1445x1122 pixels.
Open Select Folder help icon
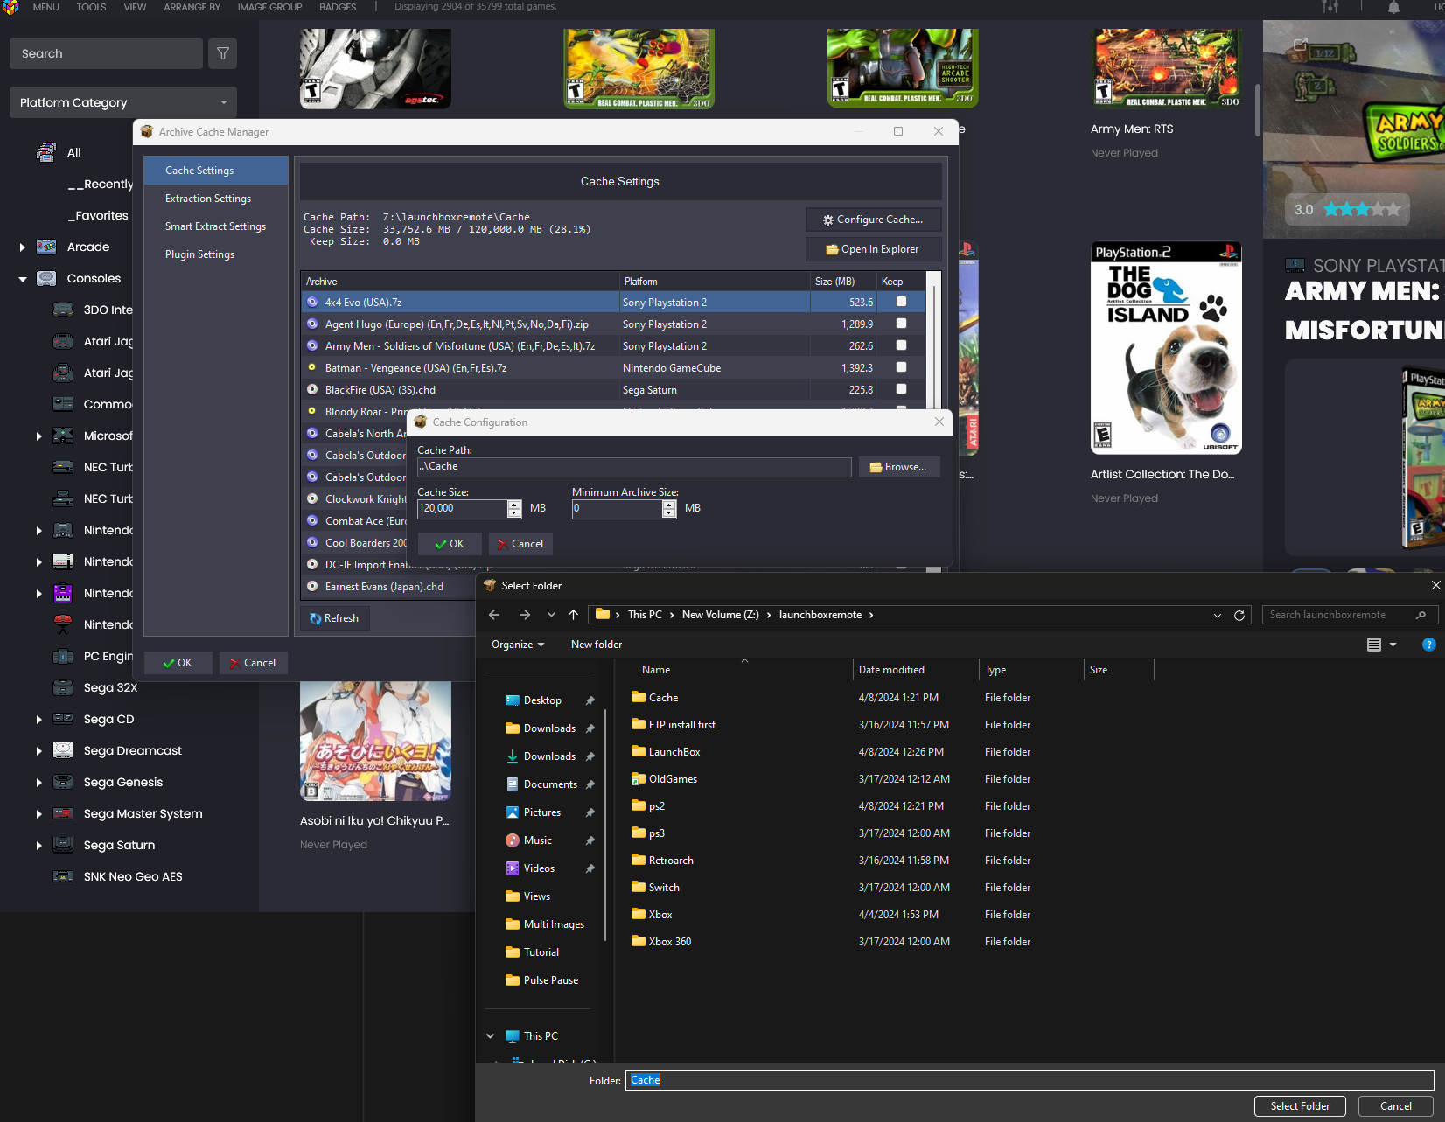[1428, 645]
